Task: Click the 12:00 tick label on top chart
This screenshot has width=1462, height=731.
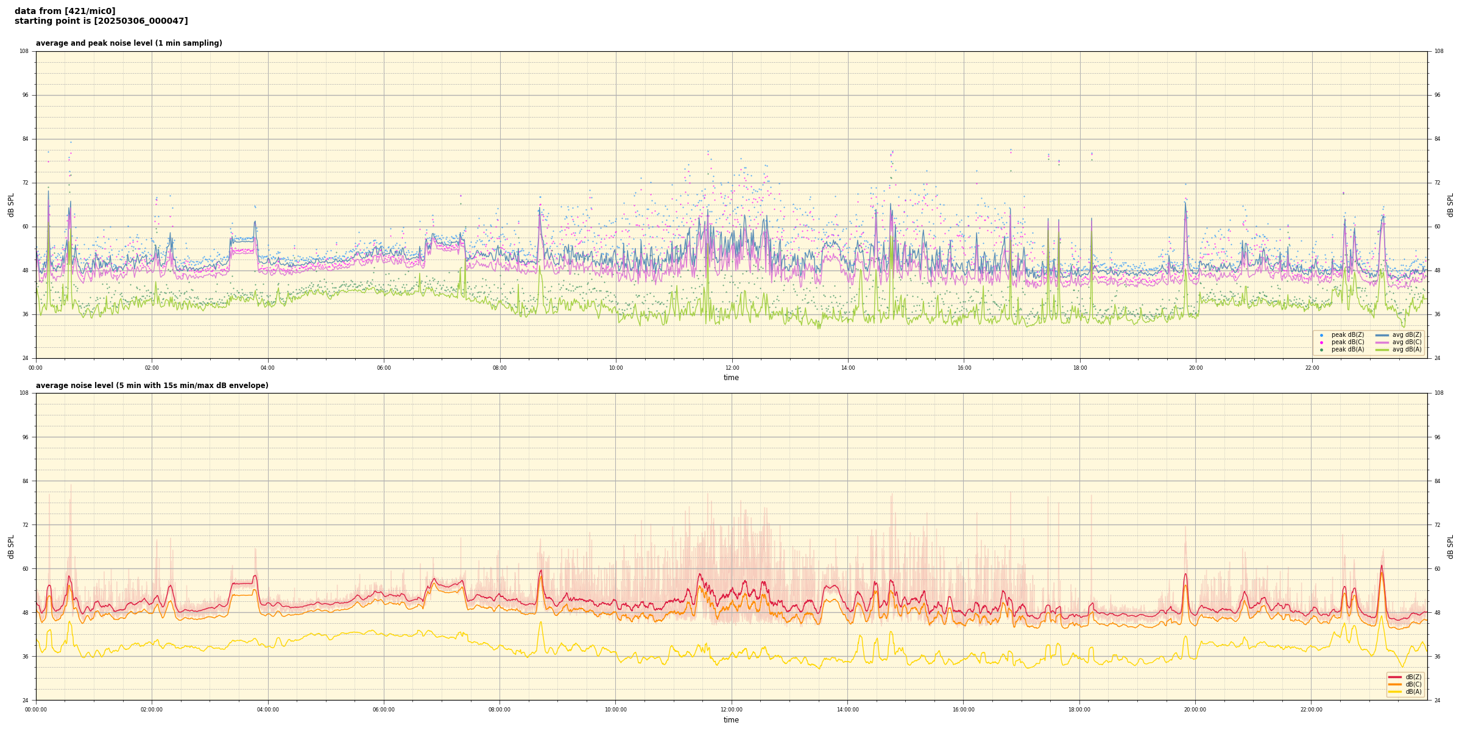Action: [x=732, y=368]
